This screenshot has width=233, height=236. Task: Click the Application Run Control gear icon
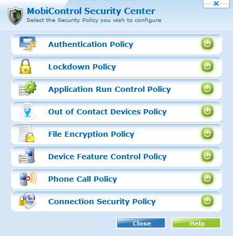pyautogui.click(x=28, y=88)
